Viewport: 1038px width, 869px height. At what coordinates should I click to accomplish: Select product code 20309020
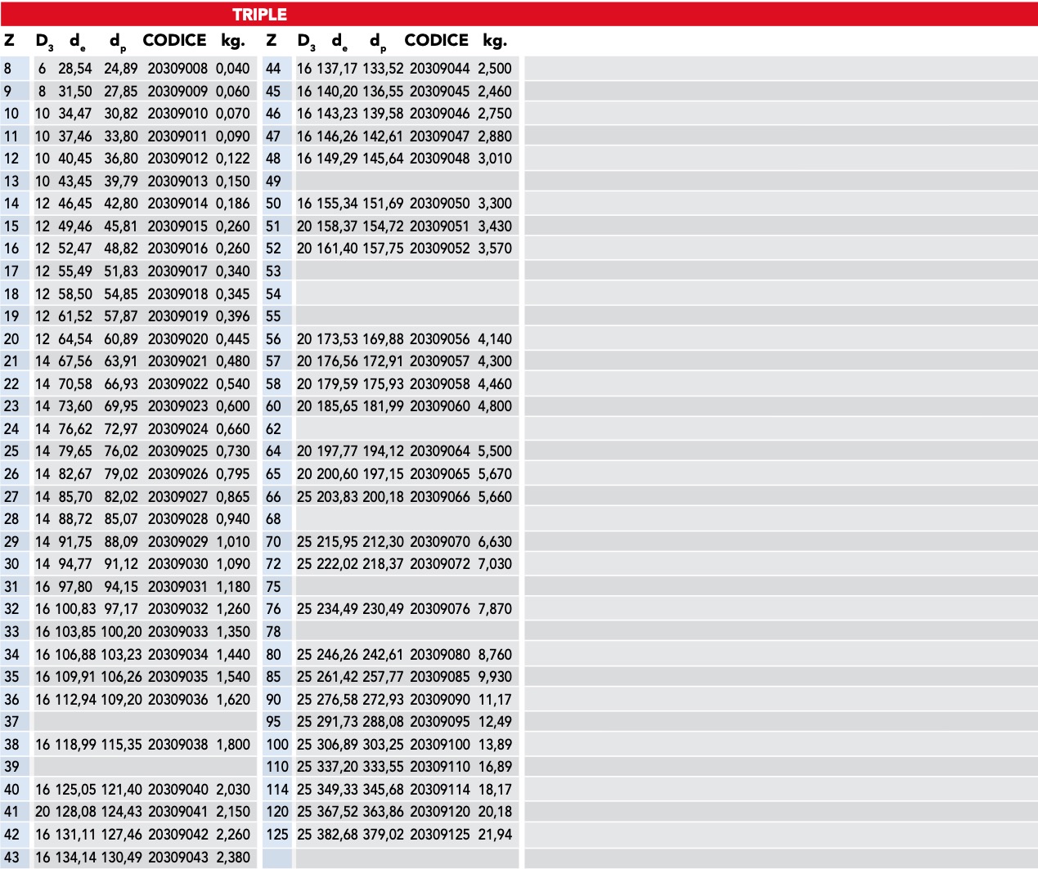tap(177, 339)
